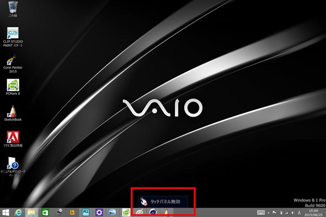
Task: Open Action Center flag icon
Action: (x=274, y=212)
